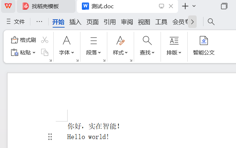Click the magnifier search icon in menu bar

pyautogui.click(x=211, y=22)
